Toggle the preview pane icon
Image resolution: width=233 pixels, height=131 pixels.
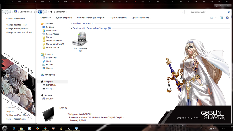tap(221, 18)
